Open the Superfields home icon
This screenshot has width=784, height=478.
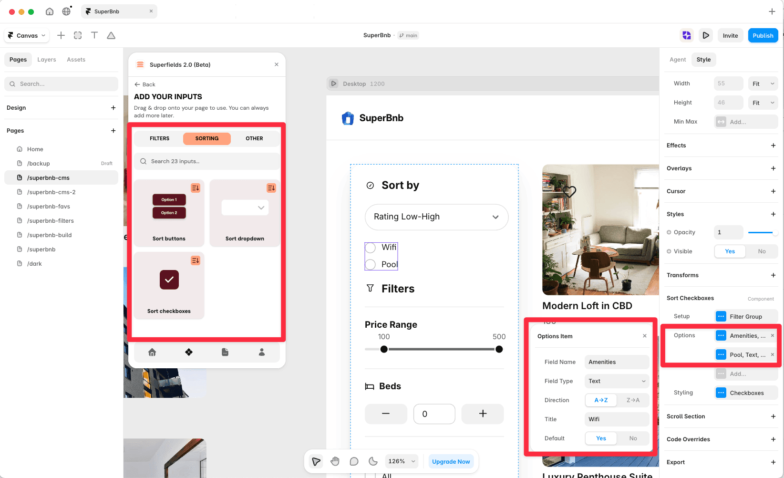coord(152,352)
